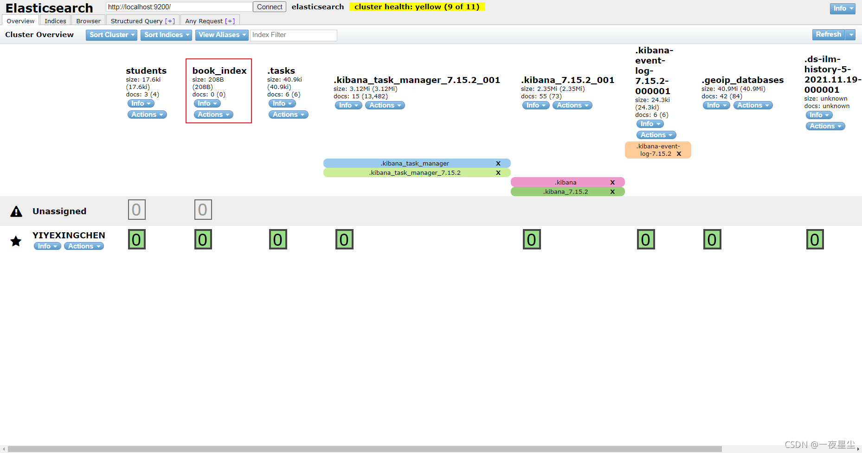The height and width of the screenshot is (453, 862).
Task: Open the Structured Query tab
Action: pyautogui.click(x=142, y=20)
